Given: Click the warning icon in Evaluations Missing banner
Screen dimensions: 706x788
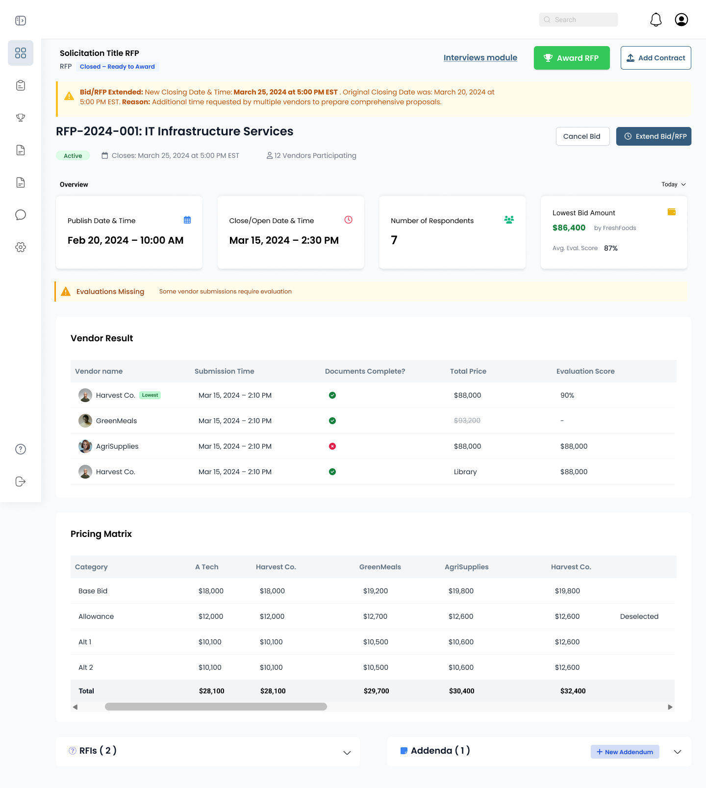Looking at the screenshot, I should tap(66, 292).
